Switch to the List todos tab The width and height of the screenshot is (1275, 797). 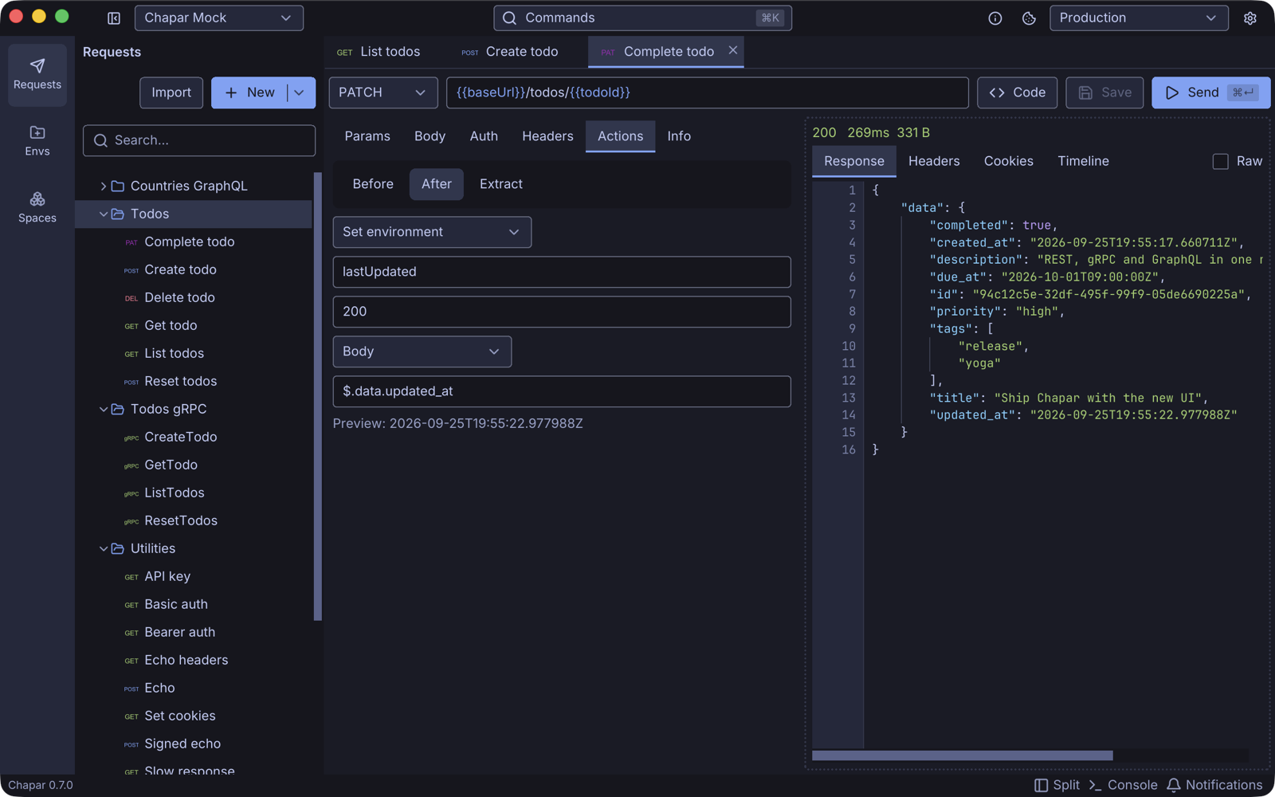[x=379, y=51]
